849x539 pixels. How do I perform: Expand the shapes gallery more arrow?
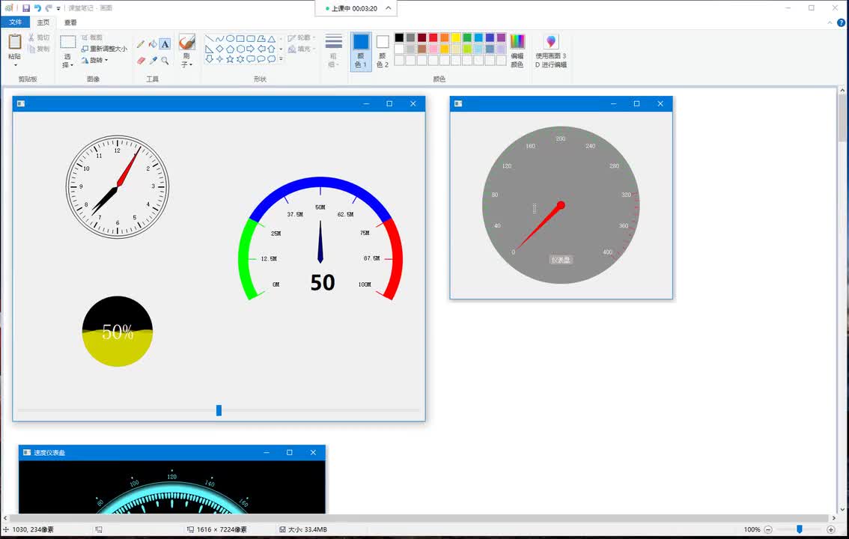click(x=281, y=59)
